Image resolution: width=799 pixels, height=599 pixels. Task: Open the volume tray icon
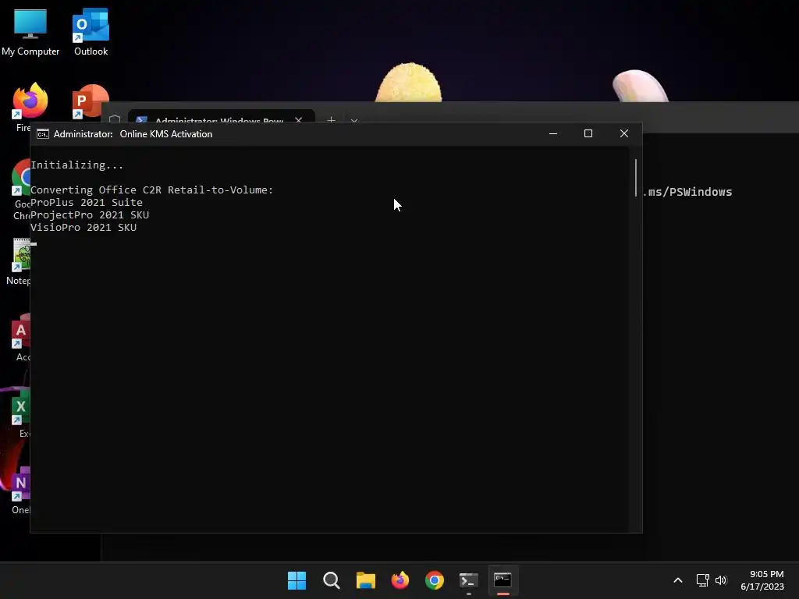click(721, 580)
